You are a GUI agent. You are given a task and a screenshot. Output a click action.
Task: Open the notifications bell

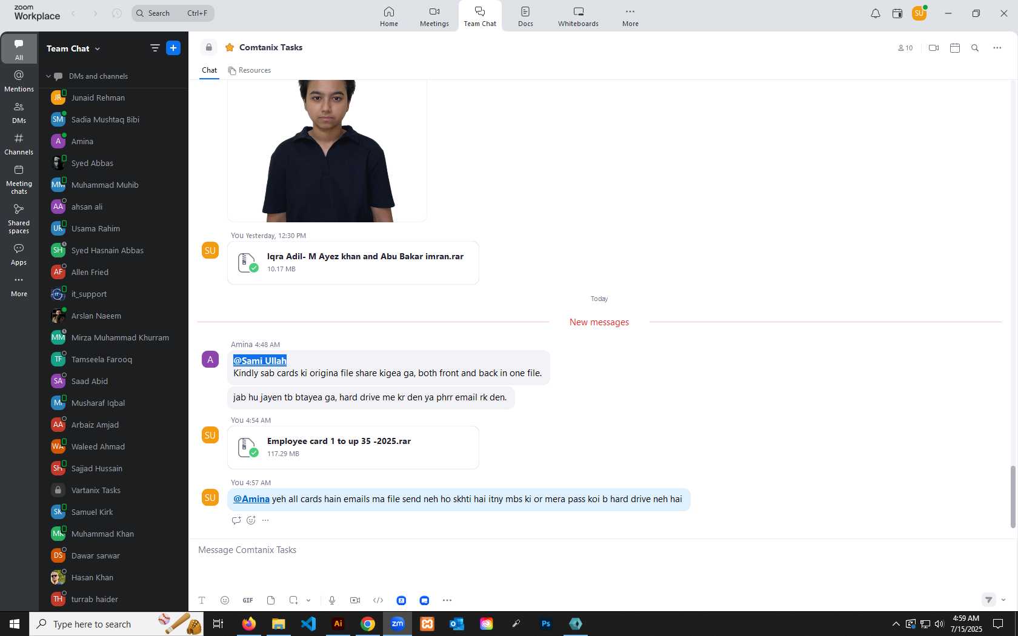point(876,13)
